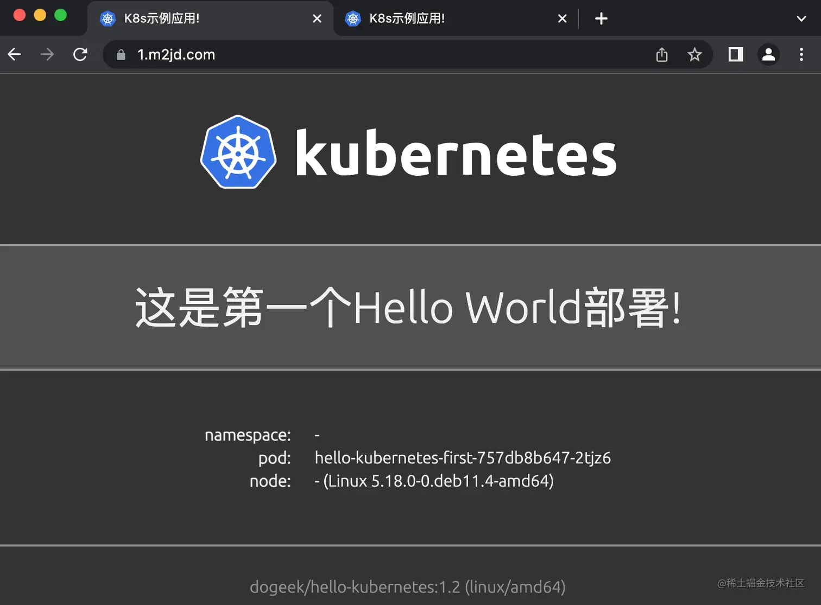Click the Kubernetes favicon on second tab
The width and height of the screenshot is (821, 605).
pyautogui.click(x=353, y=18)
